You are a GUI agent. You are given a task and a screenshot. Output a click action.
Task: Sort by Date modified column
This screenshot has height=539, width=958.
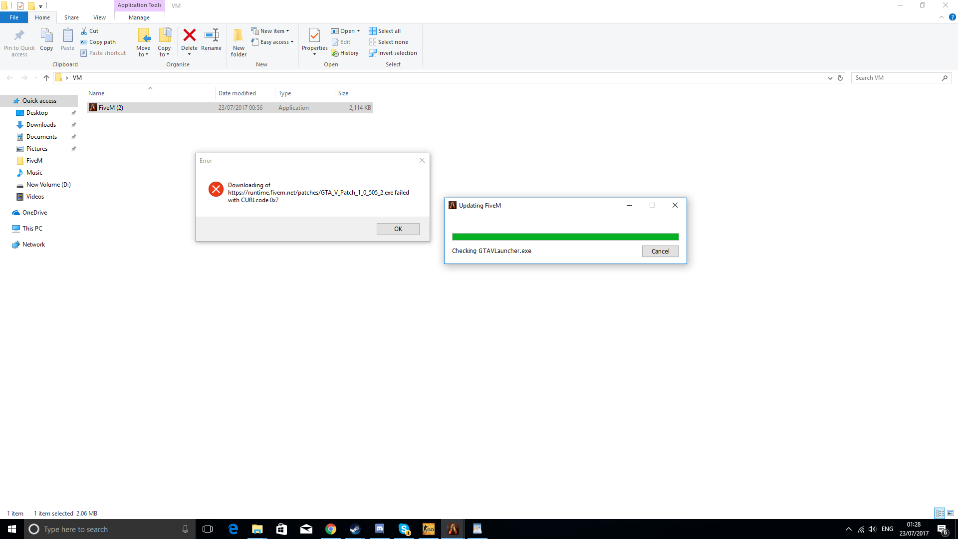click(x=245, y=93)
